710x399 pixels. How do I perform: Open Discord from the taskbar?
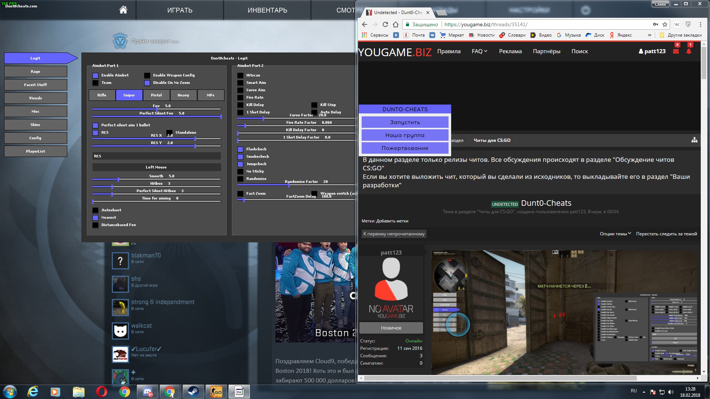tap(147, 392)
